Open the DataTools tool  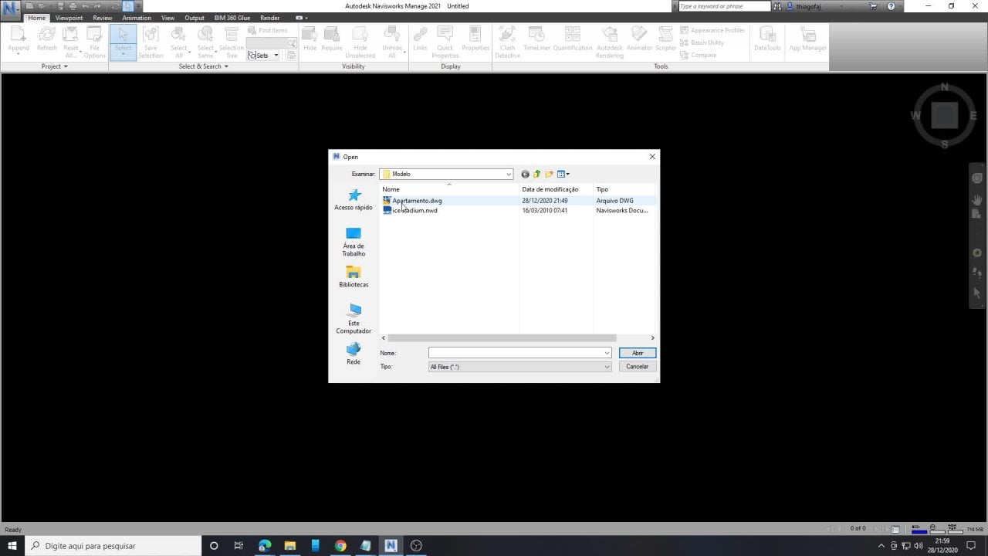(767, 39)
